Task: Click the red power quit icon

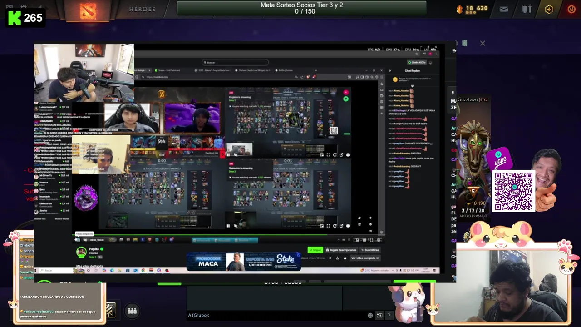Action: click(x=571, y=9)
